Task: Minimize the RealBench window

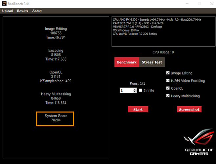Action: 187,4
